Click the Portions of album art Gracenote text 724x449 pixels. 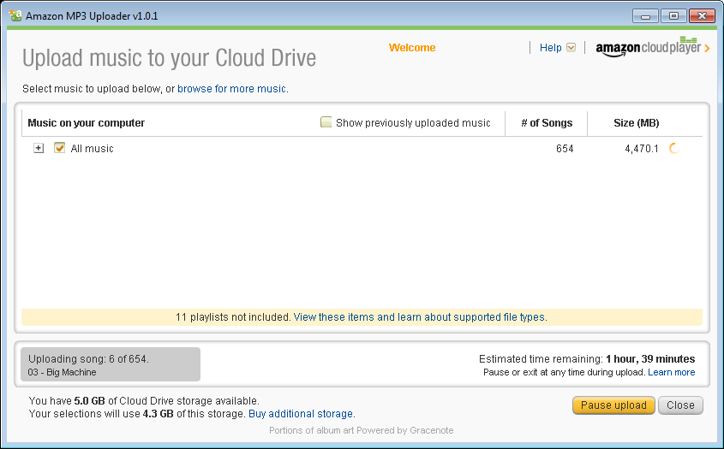pyautogui.click(x=361, y=430)
